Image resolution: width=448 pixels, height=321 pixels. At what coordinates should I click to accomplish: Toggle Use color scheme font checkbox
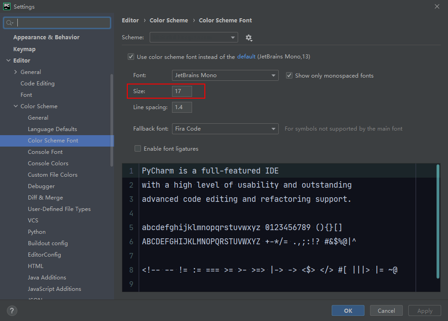pyautogui.click(x=131, y=57)
